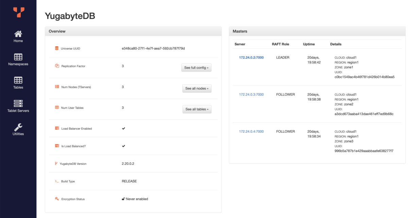The image size is (408, 218).
Task: Click the Is Load Balanced checkmark
Action: [123, 146]
